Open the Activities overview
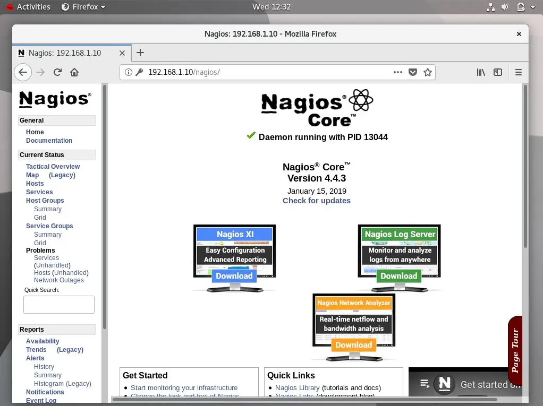543x406 pixels. point(28,7)
